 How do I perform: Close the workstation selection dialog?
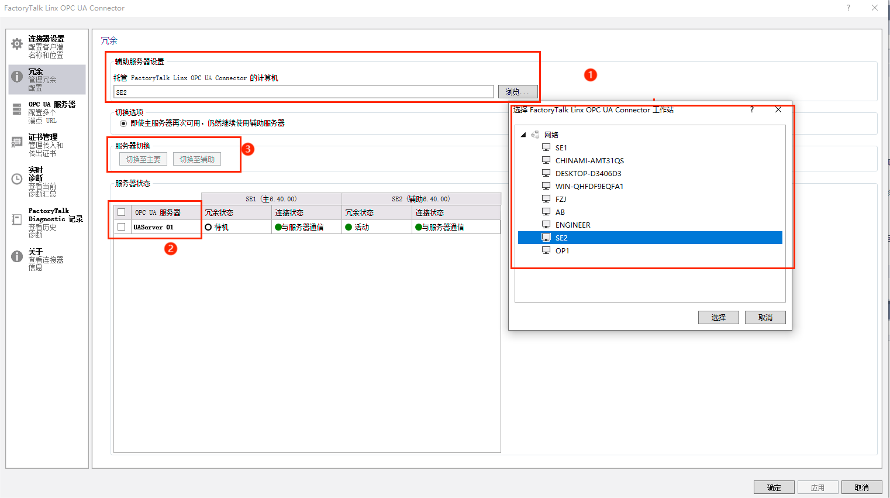pos(778,109)
